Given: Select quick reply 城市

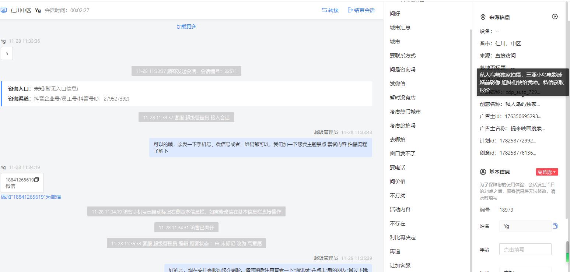Looking at the screenshot, I should [x=395, y=42].
